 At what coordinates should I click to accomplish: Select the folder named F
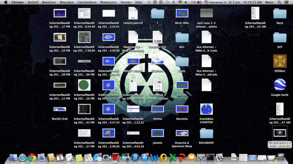point(158,13)
